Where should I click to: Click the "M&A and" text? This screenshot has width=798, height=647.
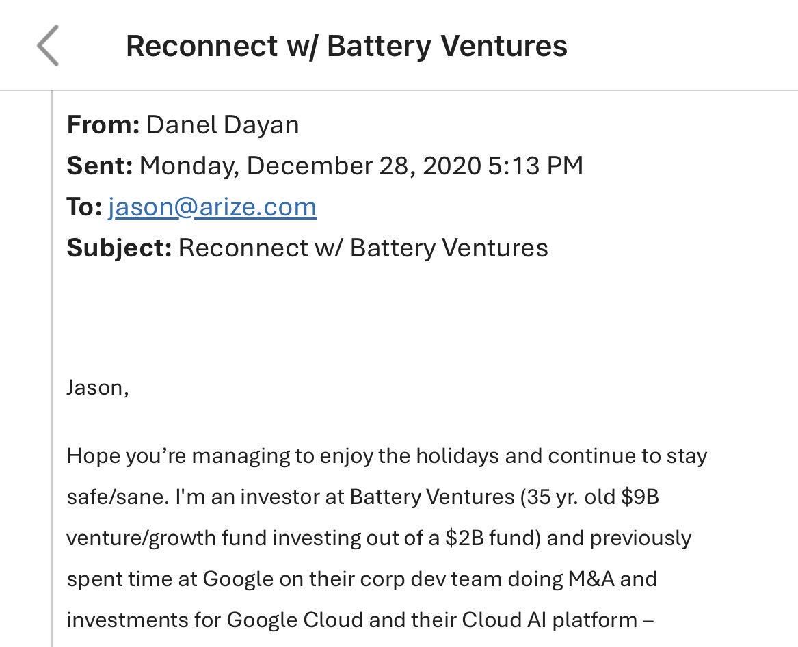(x=613, y=579)
